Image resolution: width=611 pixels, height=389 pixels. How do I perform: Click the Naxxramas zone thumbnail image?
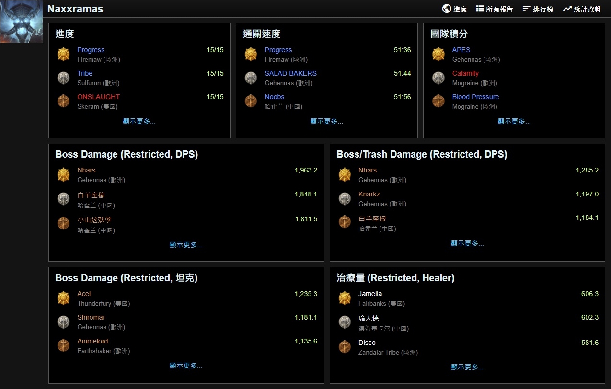point(21,22)
